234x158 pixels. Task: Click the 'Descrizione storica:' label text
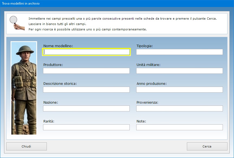point(60,84)
